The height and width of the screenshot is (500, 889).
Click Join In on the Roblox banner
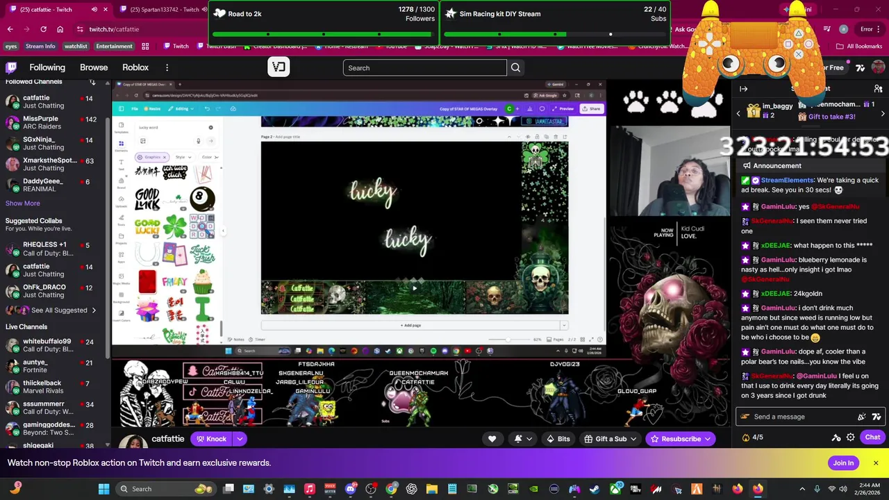coord(843,463)
